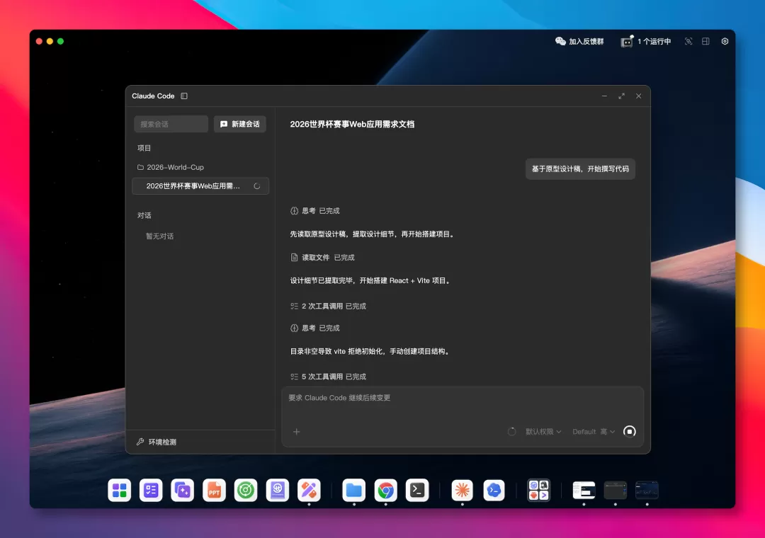
Task: Click spinner icon on the active session row
Action: (x=257, y=186)
